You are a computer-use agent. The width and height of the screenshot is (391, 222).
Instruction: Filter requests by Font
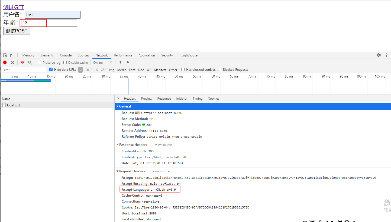132,70
